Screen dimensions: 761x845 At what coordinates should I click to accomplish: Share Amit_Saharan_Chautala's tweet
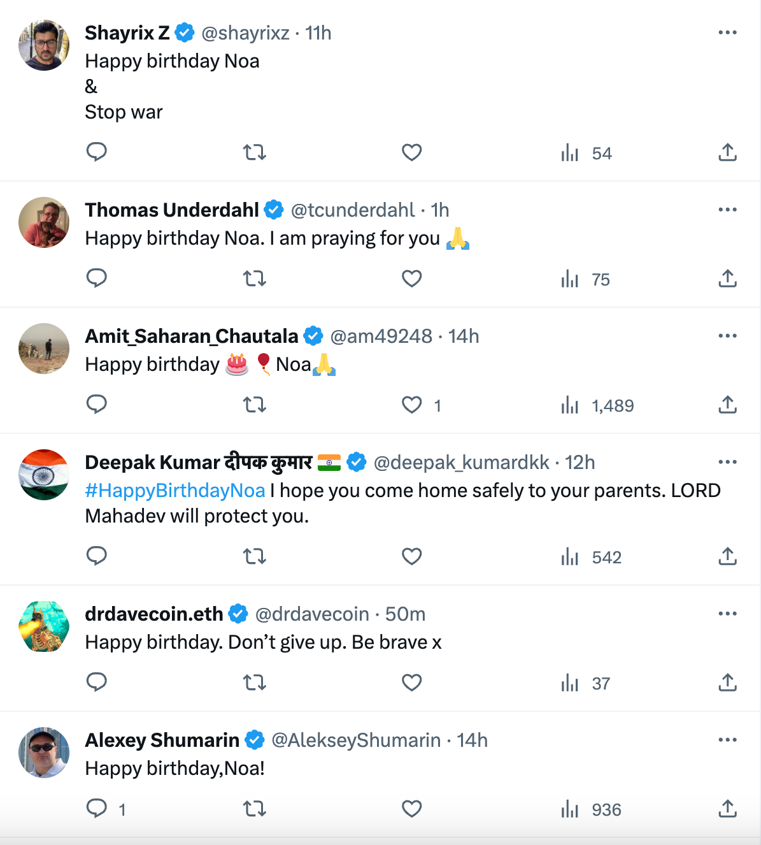(727, 405)
